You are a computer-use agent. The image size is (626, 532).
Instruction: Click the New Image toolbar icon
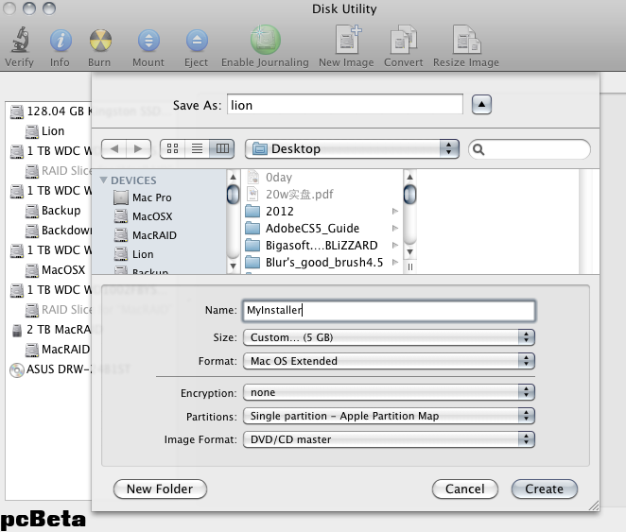(x=348, y=39)
